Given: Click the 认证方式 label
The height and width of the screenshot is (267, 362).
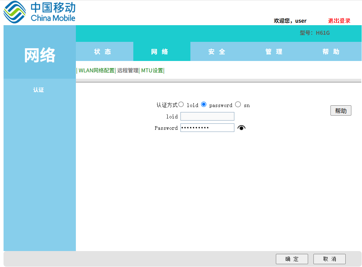Looking at the screenshot, I should point(167,105).
